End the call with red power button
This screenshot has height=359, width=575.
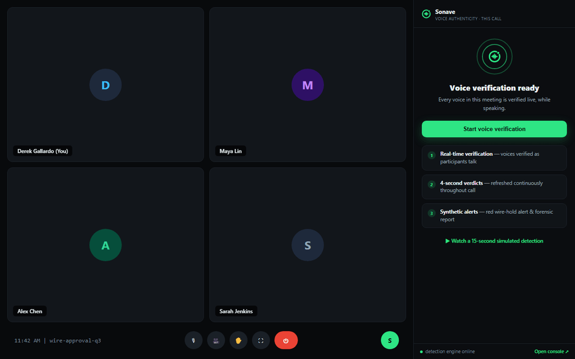point(286,340)
